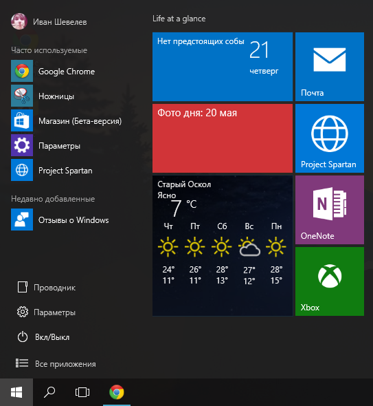
Task: Open the red Фото дня: 20 мая tile
Action: click(x=223, y=138)
